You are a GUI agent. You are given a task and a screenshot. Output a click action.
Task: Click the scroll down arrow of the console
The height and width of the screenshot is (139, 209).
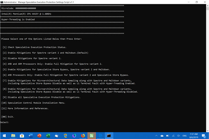[207, 131]
